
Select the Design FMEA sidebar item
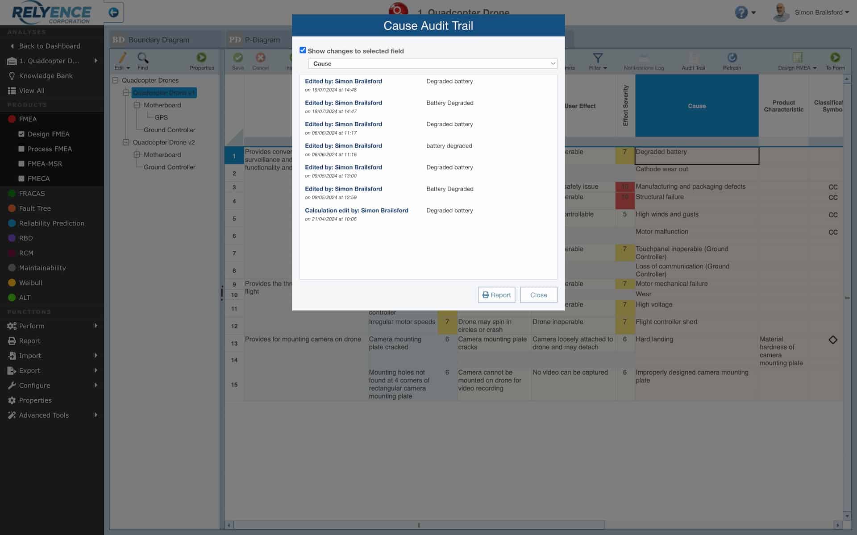pyautogui.click(x=49, y=134)
